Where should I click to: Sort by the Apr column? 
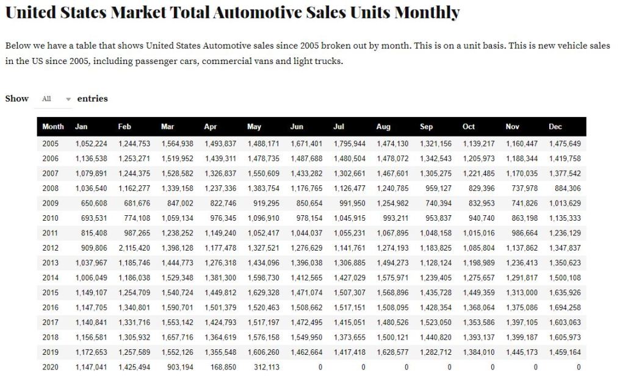pos(210,127)
